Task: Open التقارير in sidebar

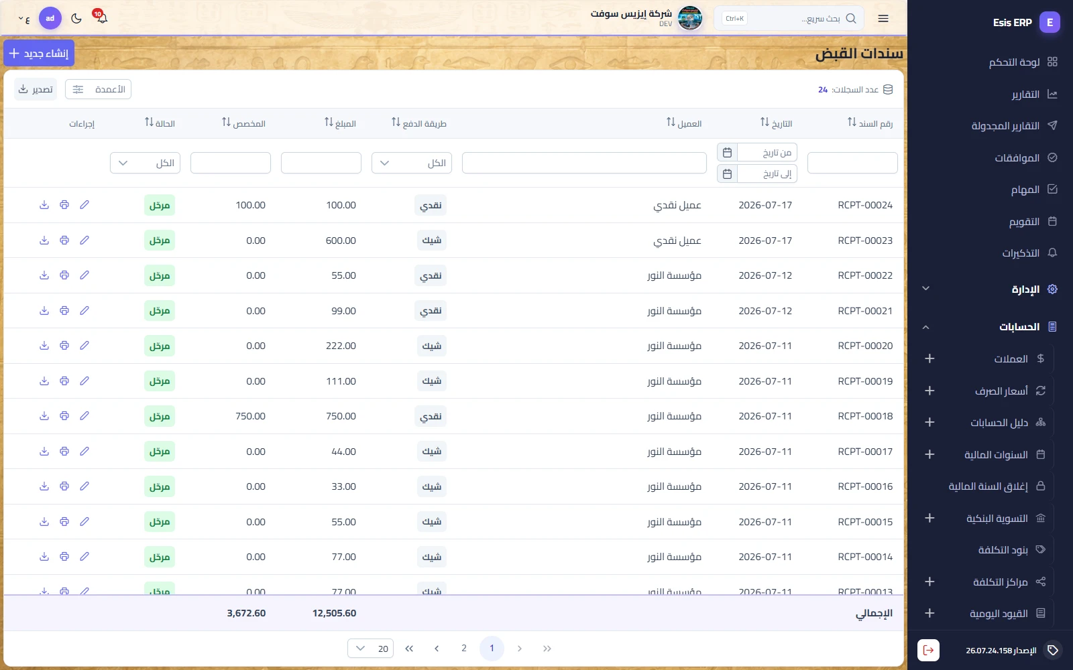Action: [x=1025, y=94]
